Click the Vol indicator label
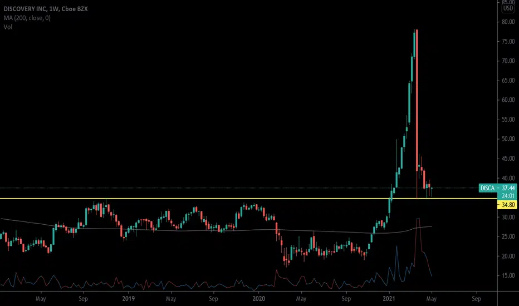This screenshot has height=306, width=519. tap(8, 27)
